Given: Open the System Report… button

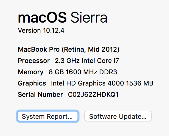Looking at the screenshot, I should tap(48, 116).
